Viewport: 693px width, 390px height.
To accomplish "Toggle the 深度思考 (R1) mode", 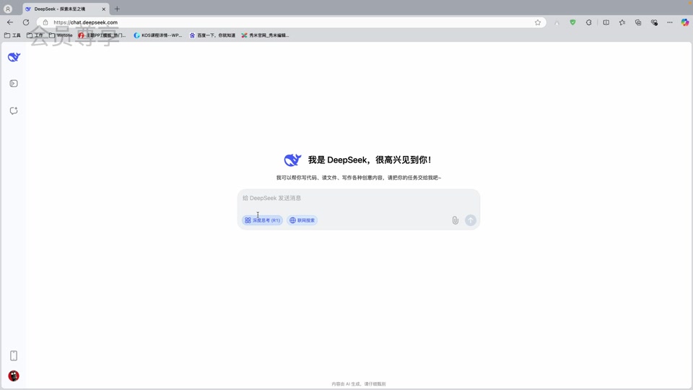I will (x=263, y=220).
